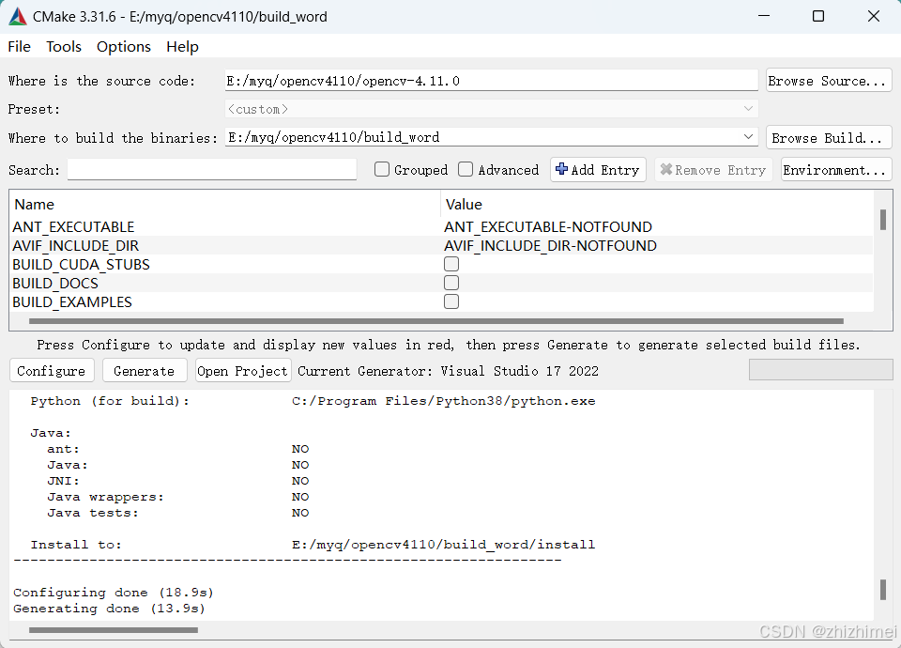Click the 'Generating done (13.9s)' log line
Image resolution: width=901 pixels, height=648 pixels.
[x=109, y=609]
